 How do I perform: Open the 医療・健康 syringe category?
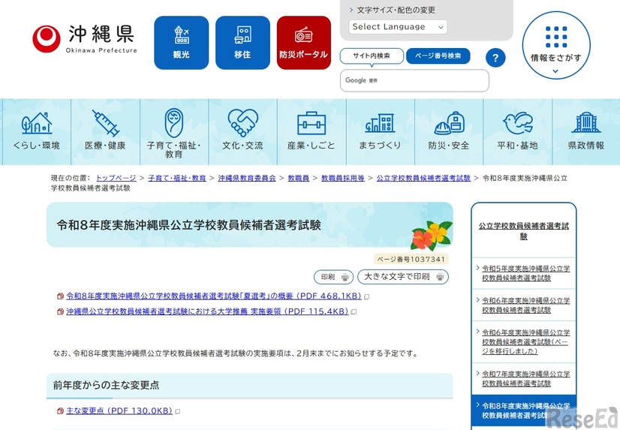pos(105,131)
